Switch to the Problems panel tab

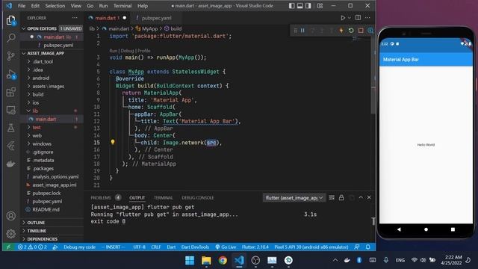[101, 198]
